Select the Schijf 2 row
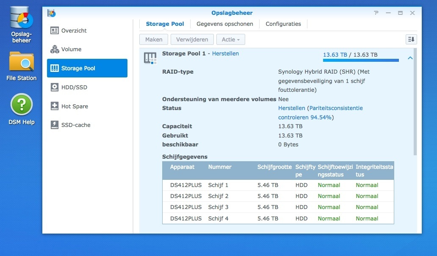Viewport: 437px width, 256px height. 278,196
